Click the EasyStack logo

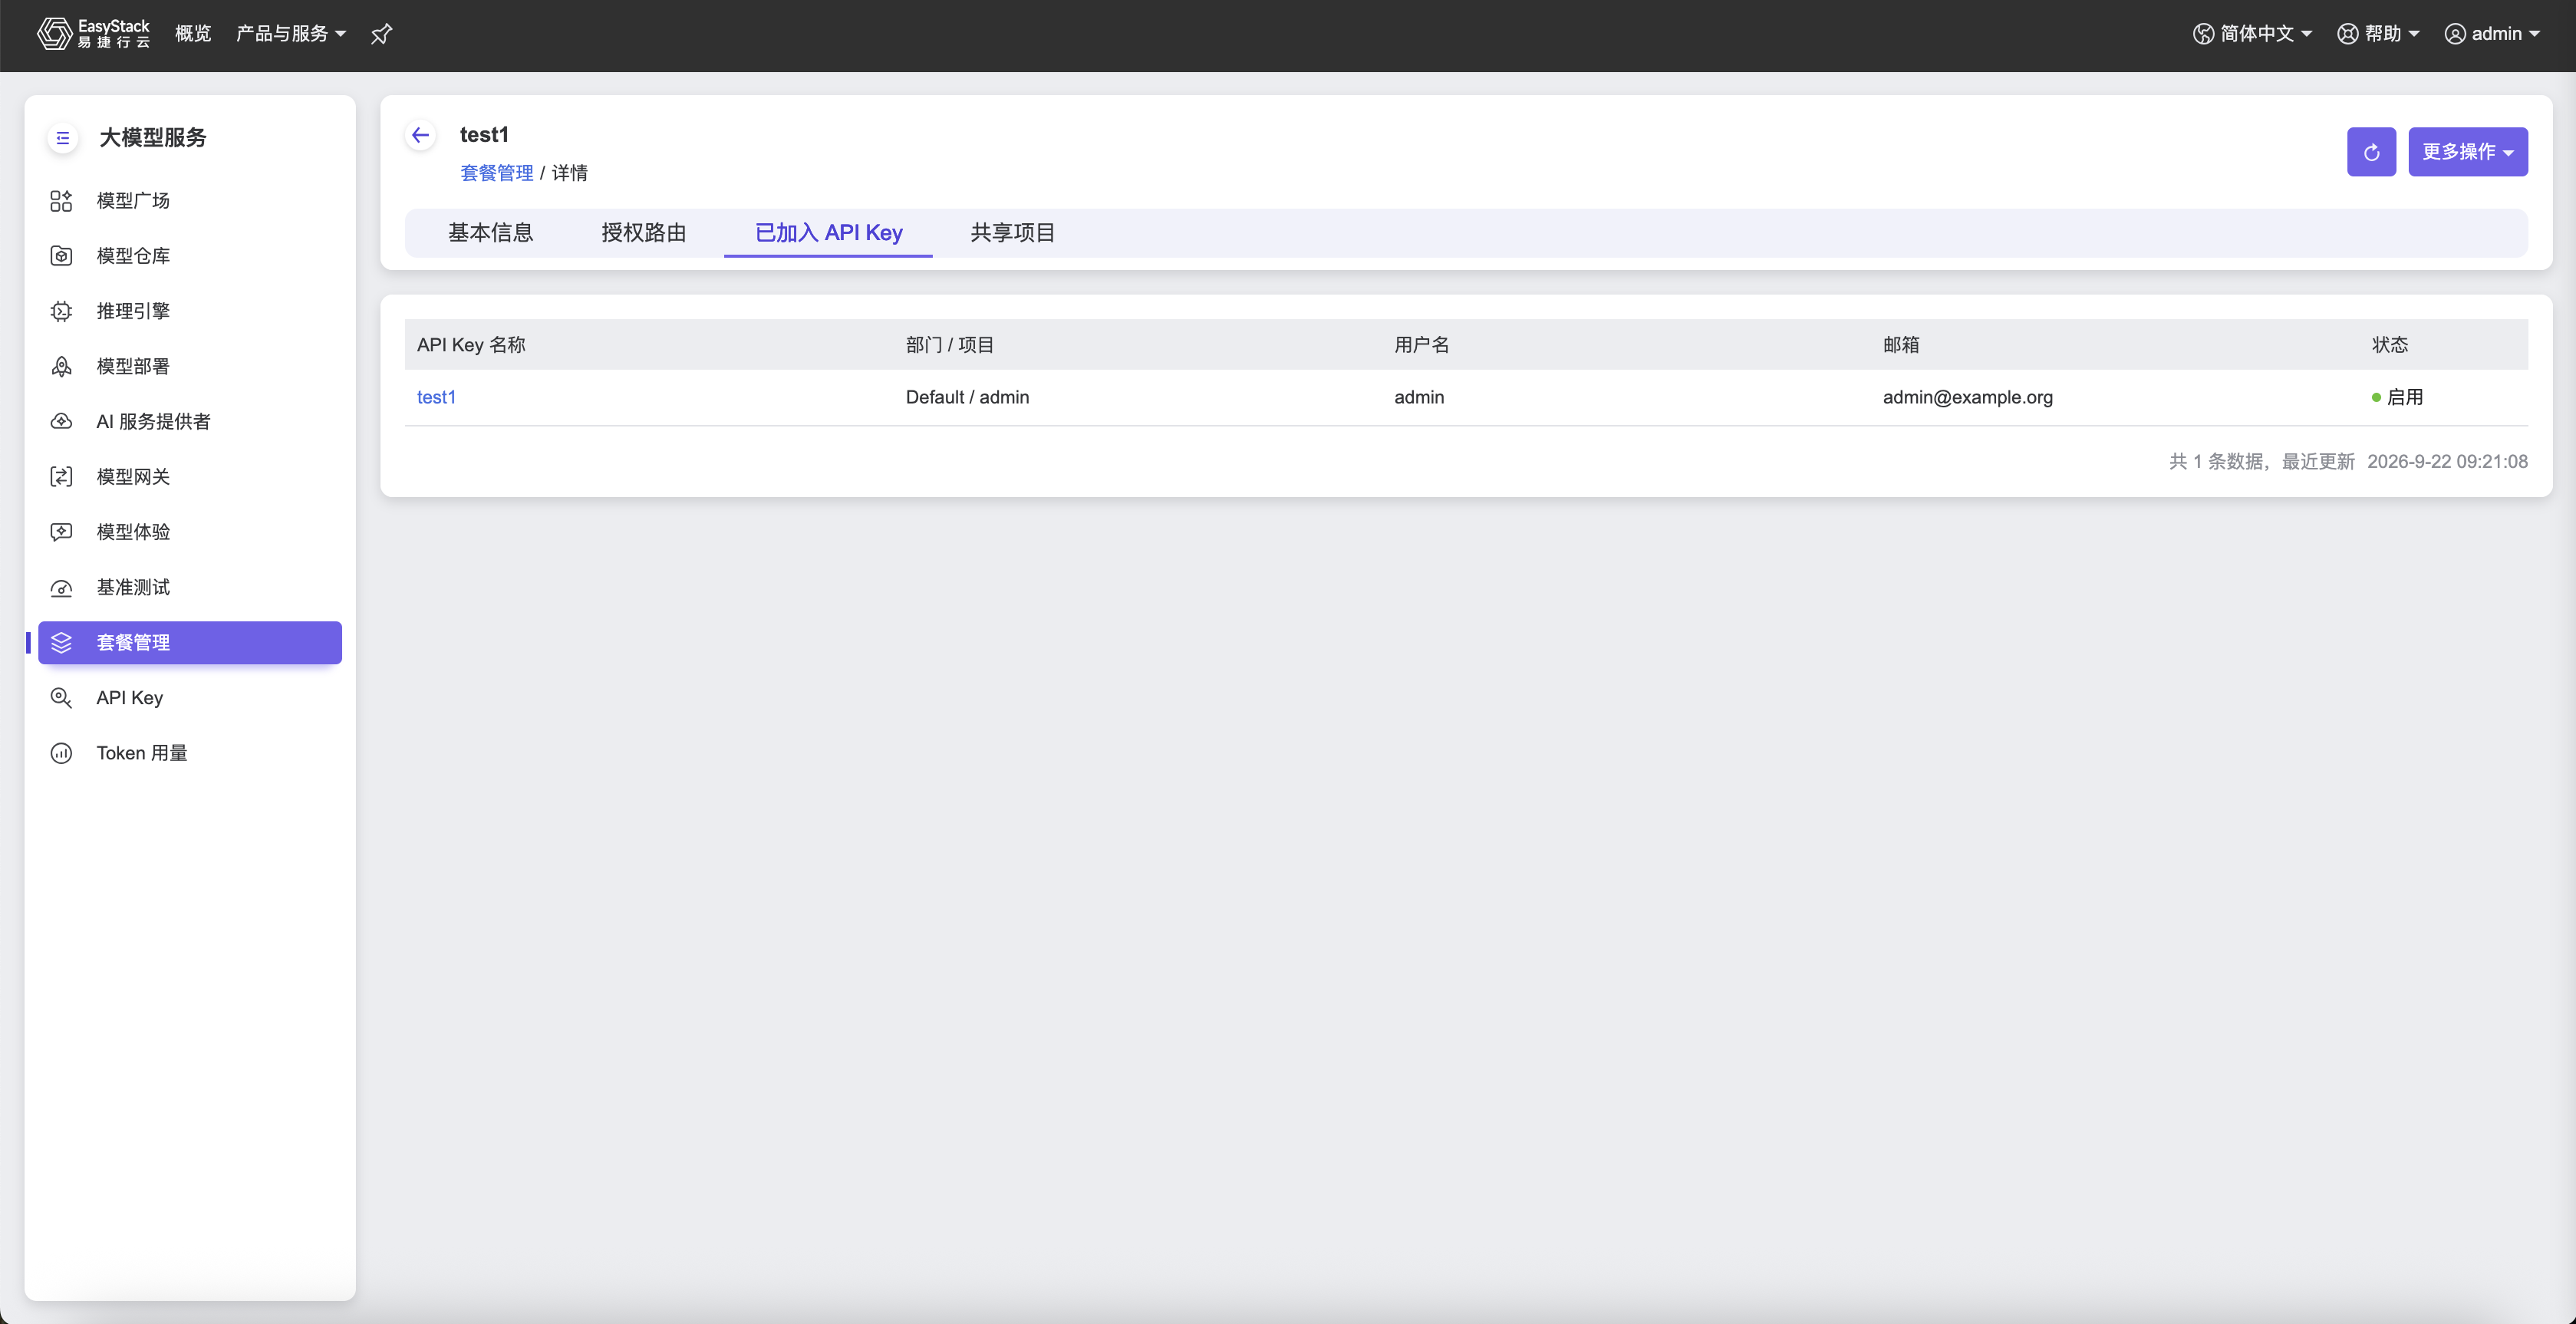(x=93, y=34)
